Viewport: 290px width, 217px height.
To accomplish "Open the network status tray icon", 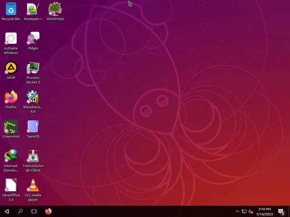I will coord(244,211).
